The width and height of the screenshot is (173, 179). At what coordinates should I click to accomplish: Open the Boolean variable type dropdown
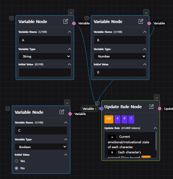(41, 147)
